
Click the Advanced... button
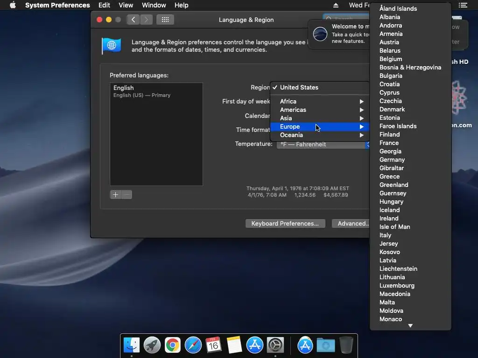tap(351, 223)
